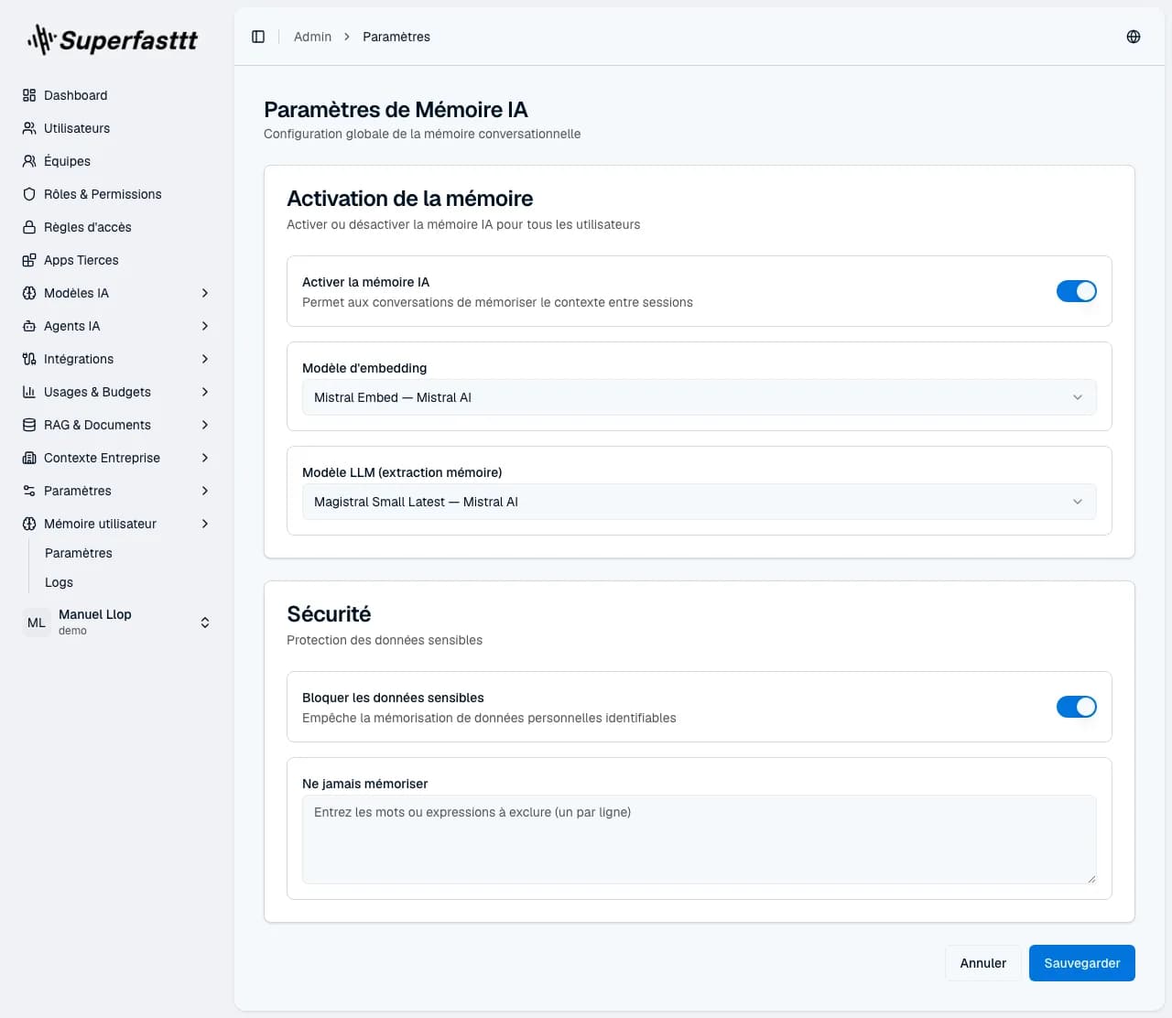Viewport: 1172px width, 1018px height.
Task: Click the Utilisateurs people icon
Action: tap(29, 128)
